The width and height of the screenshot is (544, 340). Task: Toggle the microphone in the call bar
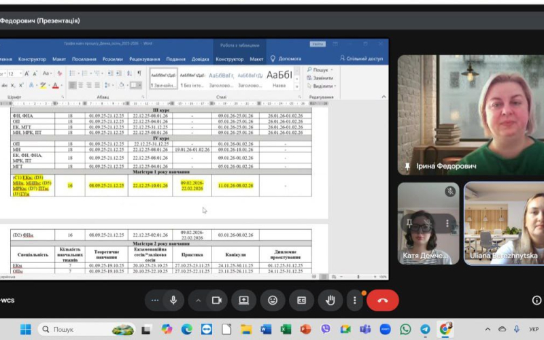(173, 300)
